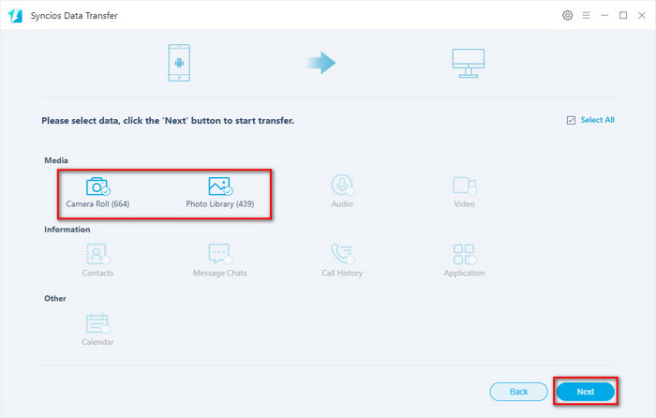
Task: Click the Select All label
Action: [x=598, y=120]
